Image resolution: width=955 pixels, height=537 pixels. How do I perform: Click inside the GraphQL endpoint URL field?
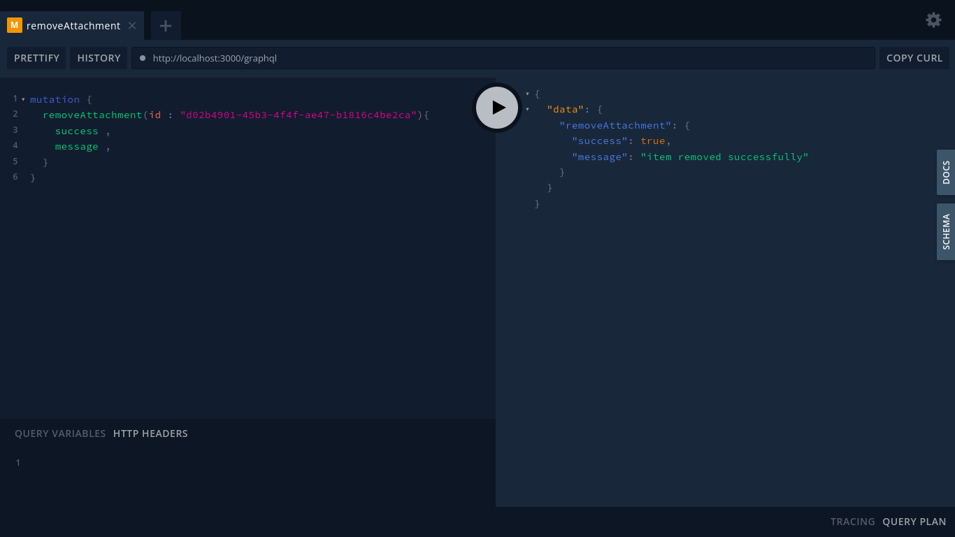pos(419,58)
